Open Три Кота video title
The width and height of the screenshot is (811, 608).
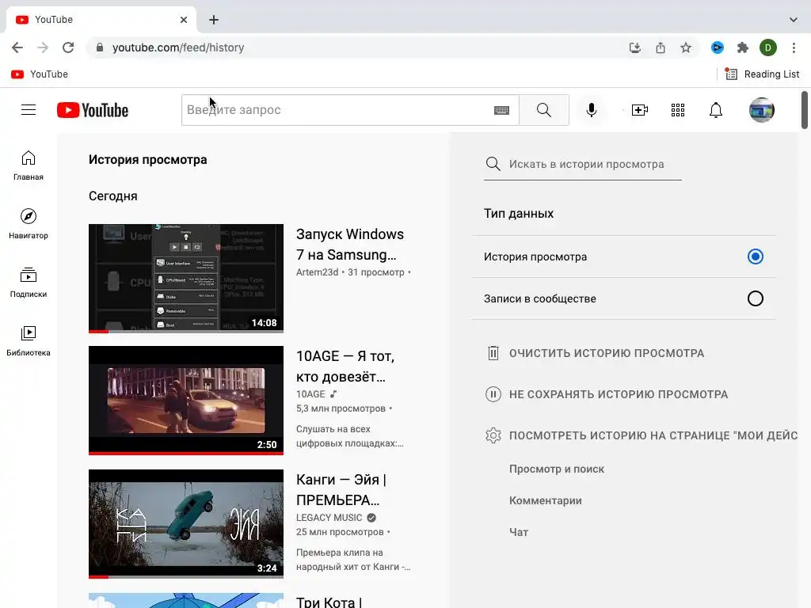pyautogui.click(x=329, y=602)
